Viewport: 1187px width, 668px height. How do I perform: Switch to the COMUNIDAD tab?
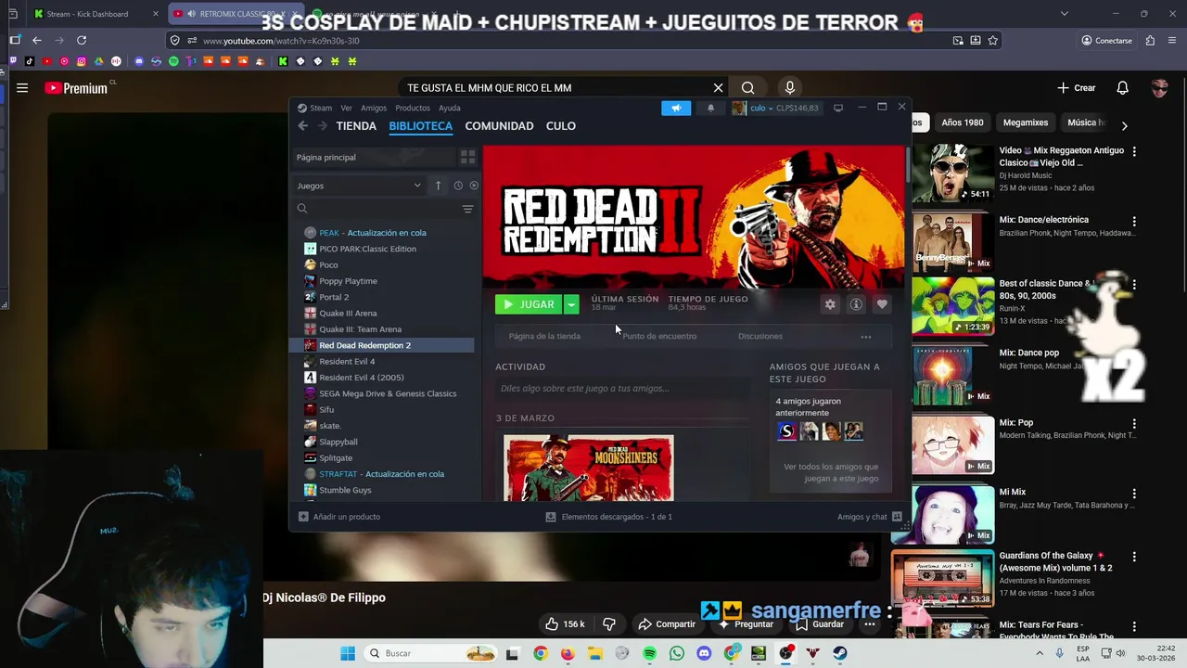[499, 126]
